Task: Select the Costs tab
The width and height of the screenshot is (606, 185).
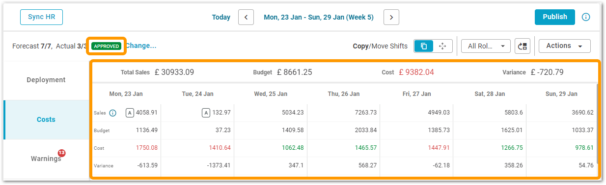Action: pos(46,119)
